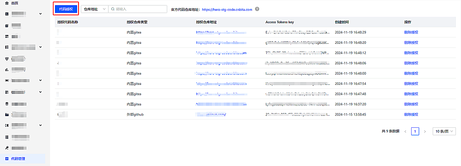Click the 授权仓库类型 column header
This screenshot has height=166, width=461.
click(x=137, y=22)
